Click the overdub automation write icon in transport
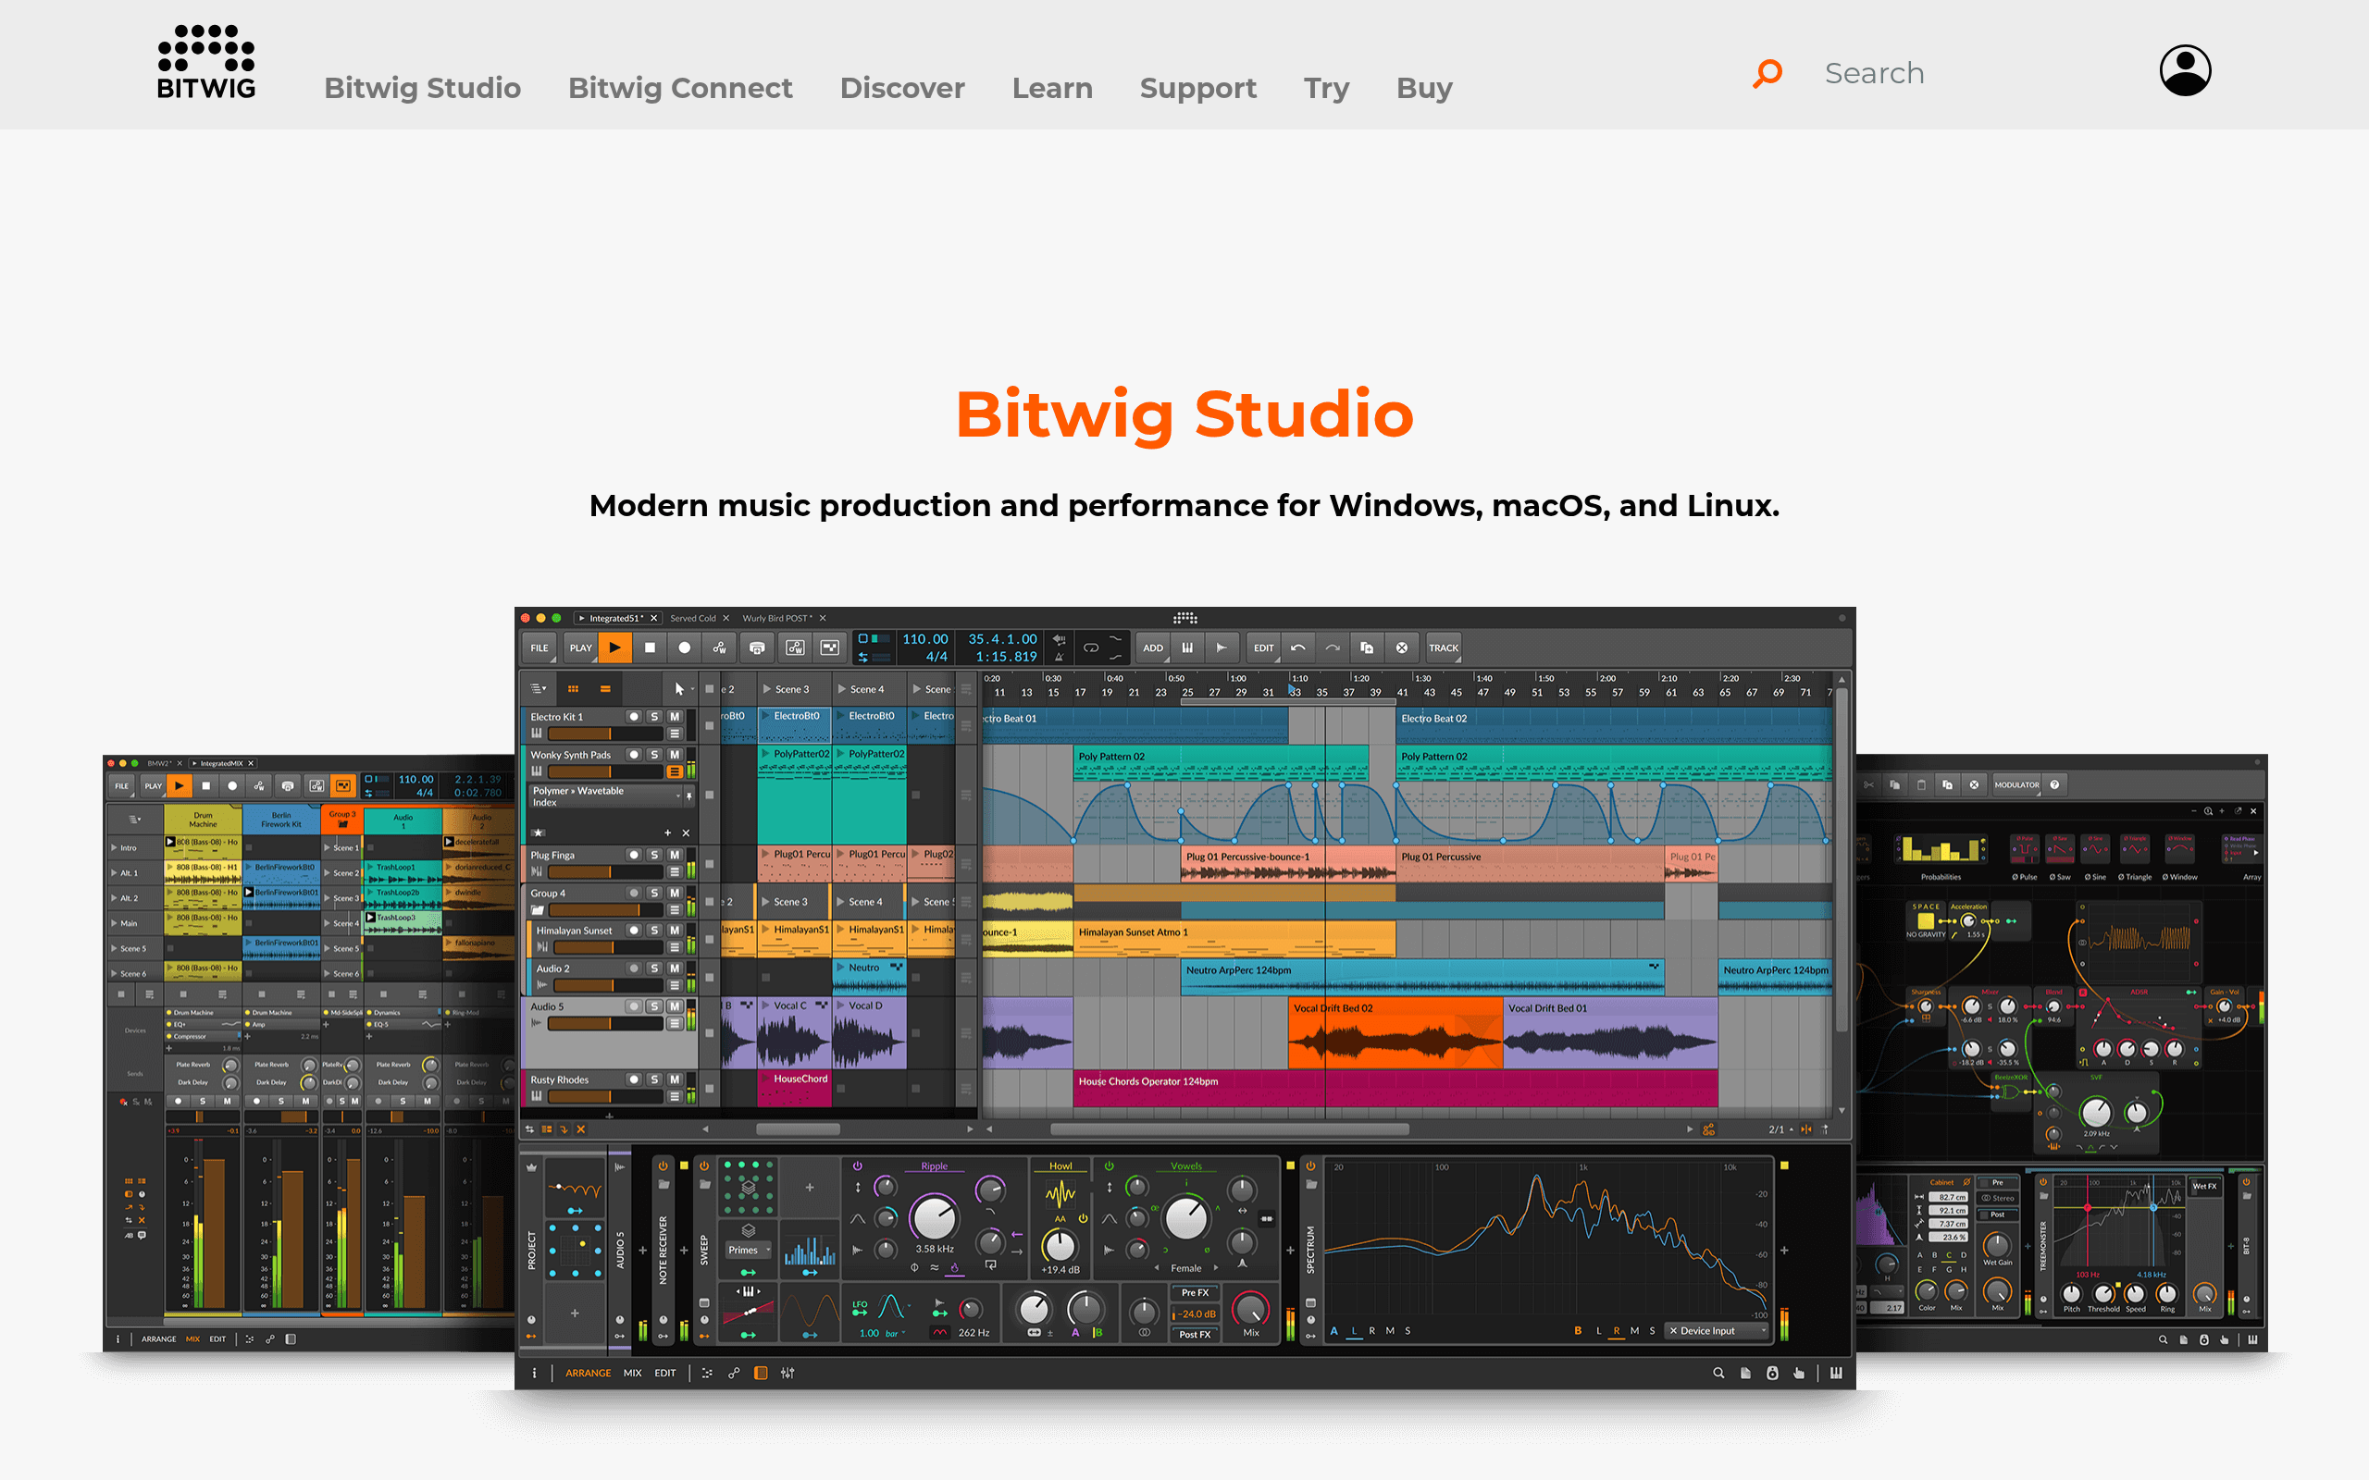2369x1480 pixels. [x=720, y=647]
